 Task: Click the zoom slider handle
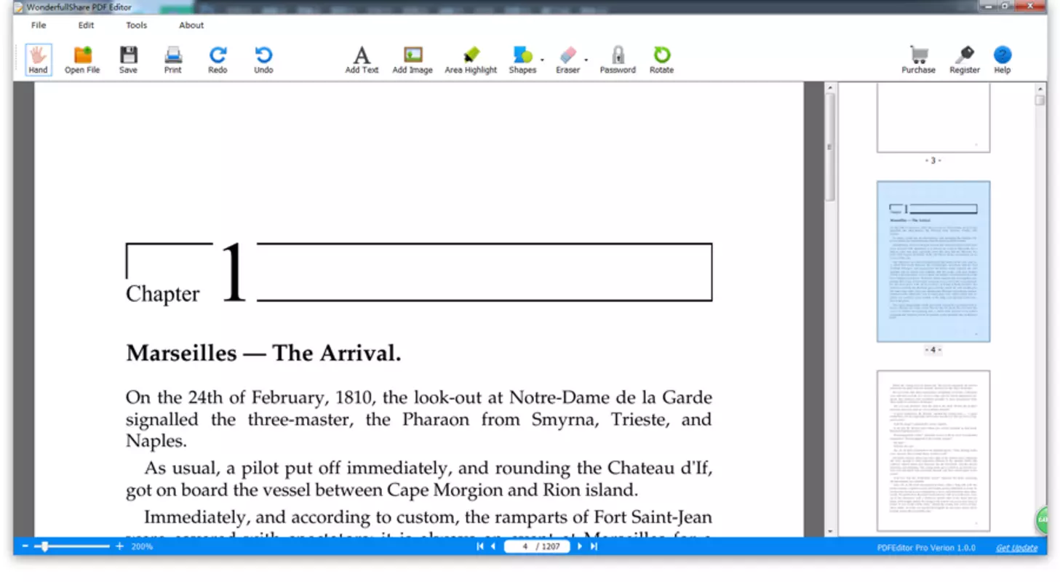[x=45, y=546]
